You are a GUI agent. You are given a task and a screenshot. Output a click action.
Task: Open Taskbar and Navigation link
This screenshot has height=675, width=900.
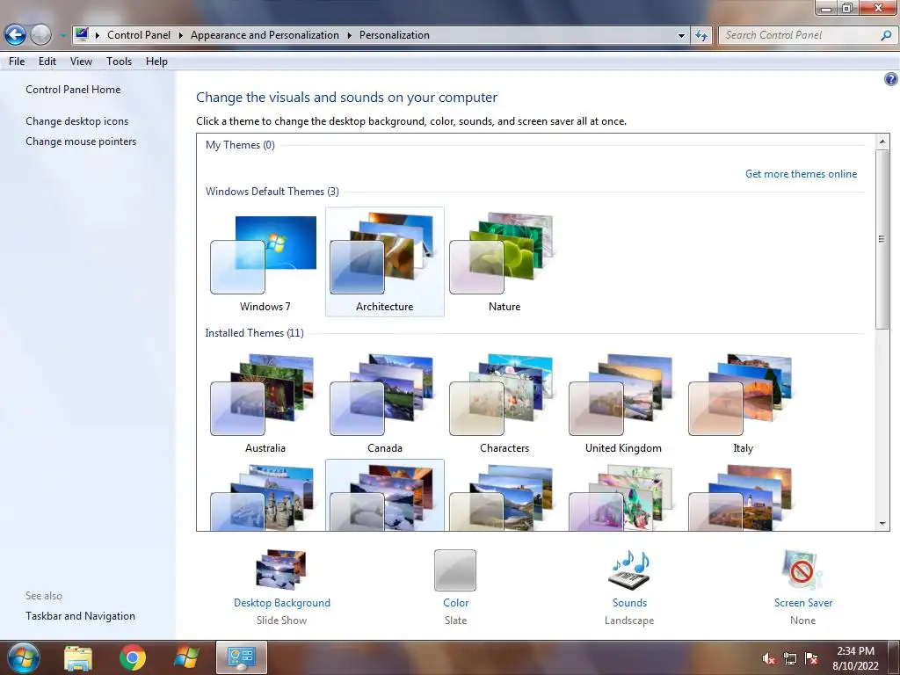click(x=80, y=616)
